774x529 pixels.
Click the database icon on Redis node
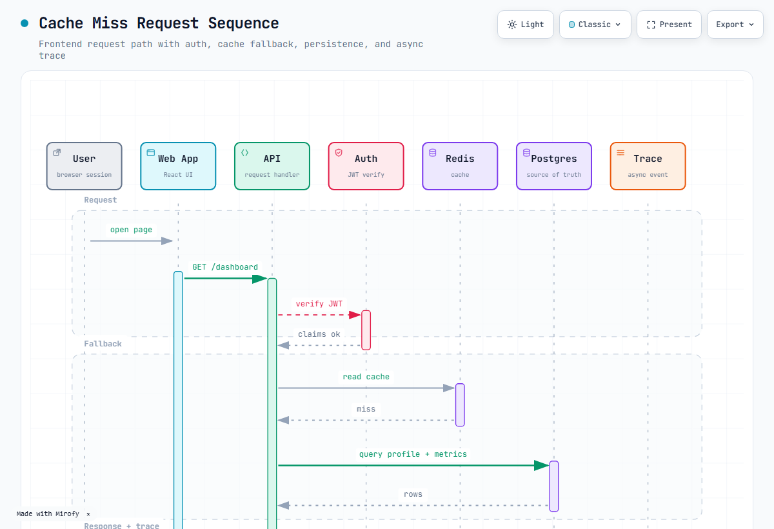[x=433, y=153]
